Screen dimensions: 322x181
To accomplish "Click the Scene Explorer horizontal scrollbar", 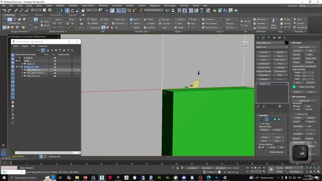I will click(x=48, y=153).
